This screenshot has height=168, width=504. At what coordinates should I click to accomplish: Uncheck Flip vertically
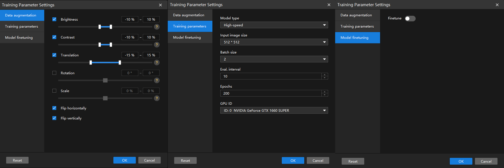pyautogui.click(x=54, y=118)
